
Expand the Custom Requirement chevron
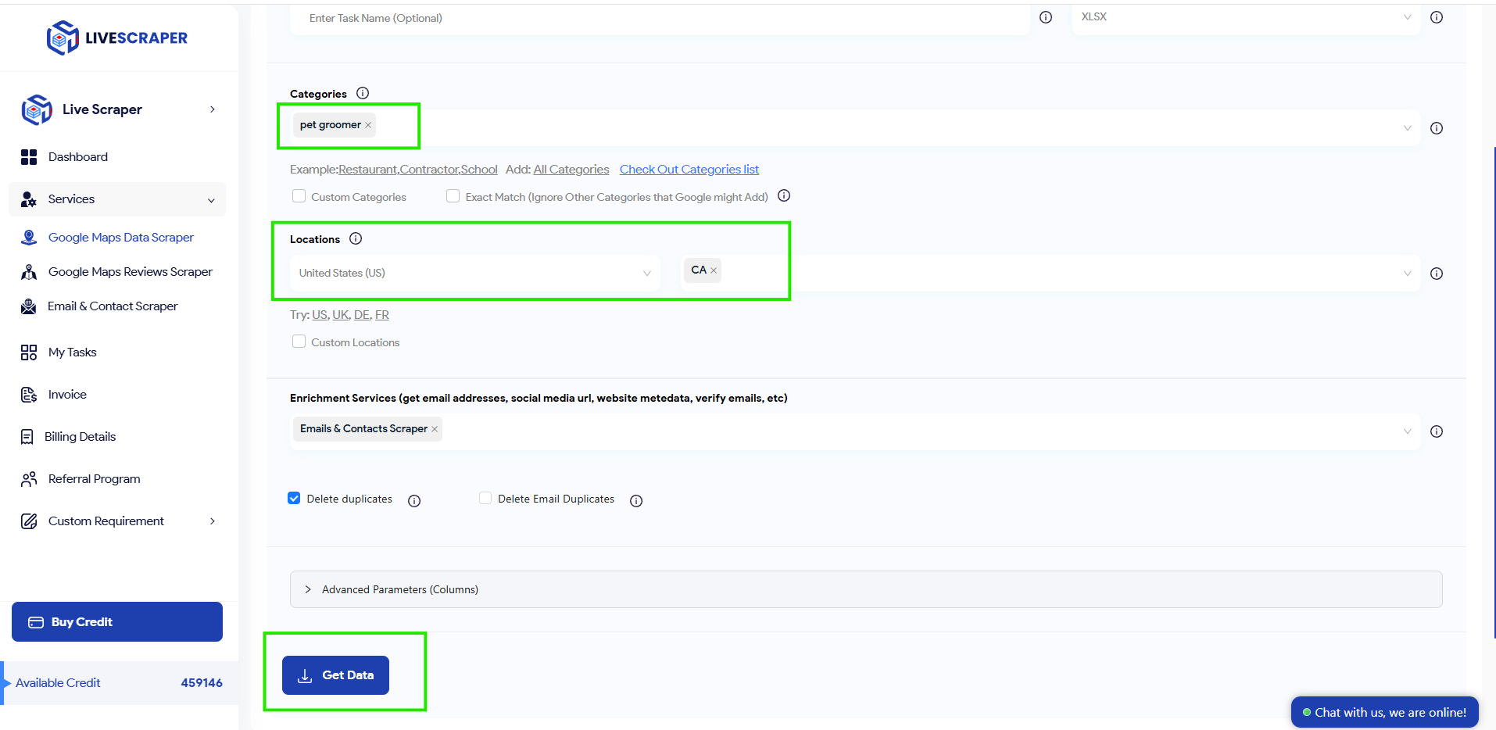213,521
